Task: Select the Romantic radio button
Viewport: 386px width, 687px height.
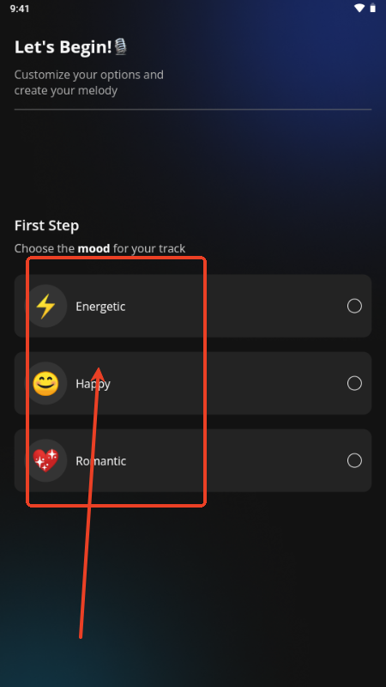Action: (354, 460)
